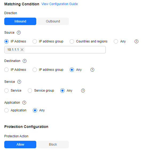The height and width of the screenshot is (152, 149).
Task: Switch direction to Inbound
Action: [x=20, y=21]
